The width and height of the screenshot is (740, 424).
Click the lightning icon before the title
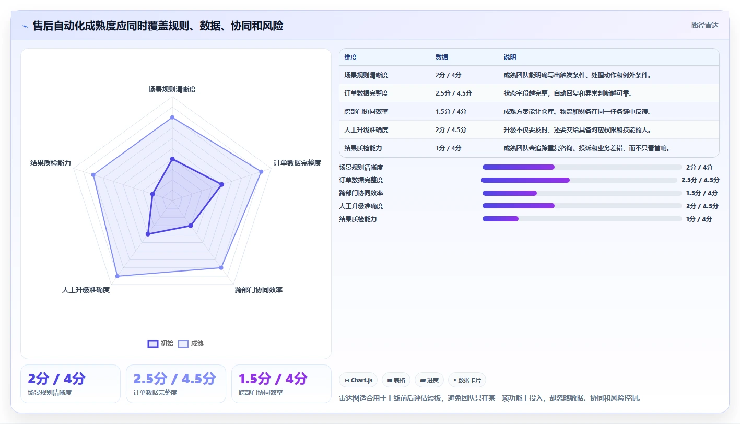click(25, 26)
